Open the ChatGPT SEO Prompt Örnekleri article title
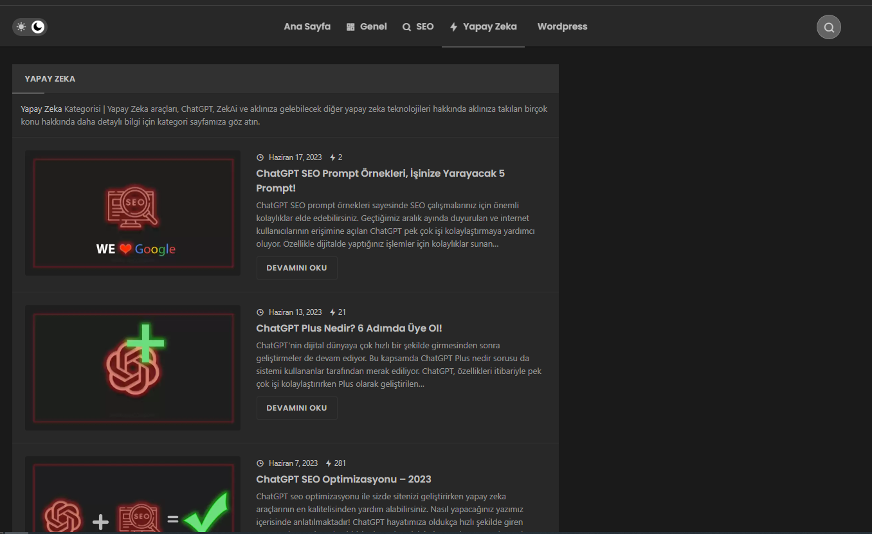This screenshot has height=534, width=872. 381,181
